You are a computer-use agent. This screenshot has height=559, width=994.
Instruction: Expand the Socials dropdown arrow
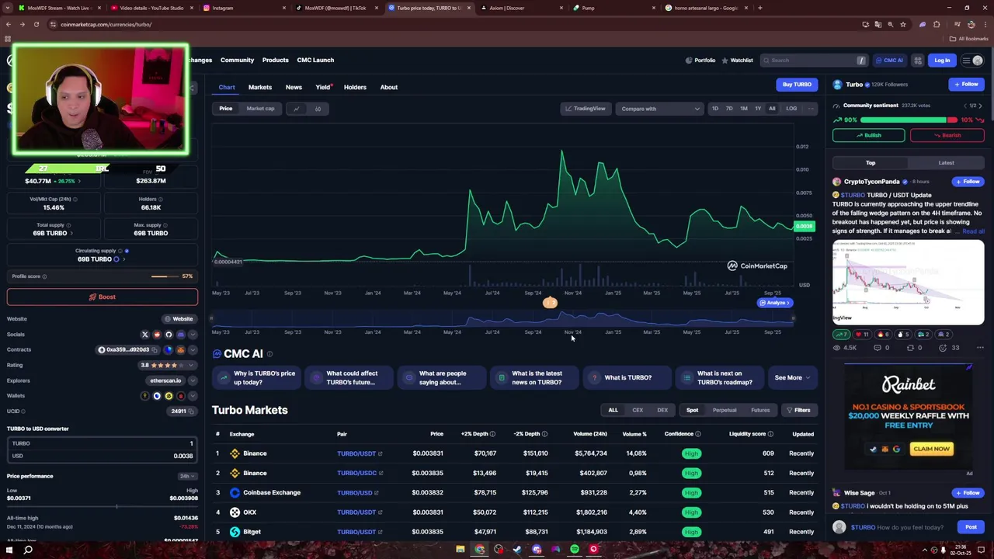coord(193,335)
